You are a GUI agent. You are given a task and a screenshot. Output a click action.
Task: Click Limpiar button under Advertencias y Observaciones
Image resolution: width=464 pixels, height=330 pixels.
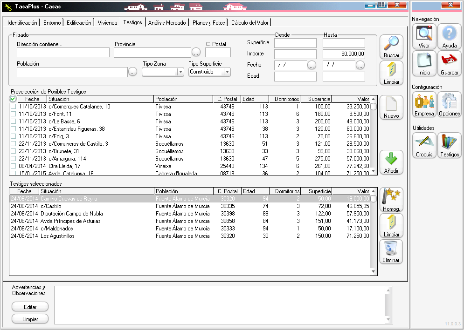click(x=30, y=319)
